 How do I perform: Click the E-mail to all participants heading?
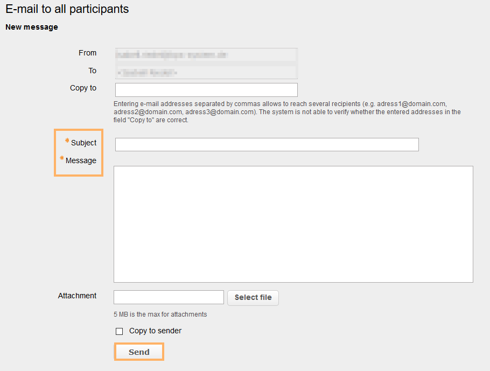coord(67,9)
